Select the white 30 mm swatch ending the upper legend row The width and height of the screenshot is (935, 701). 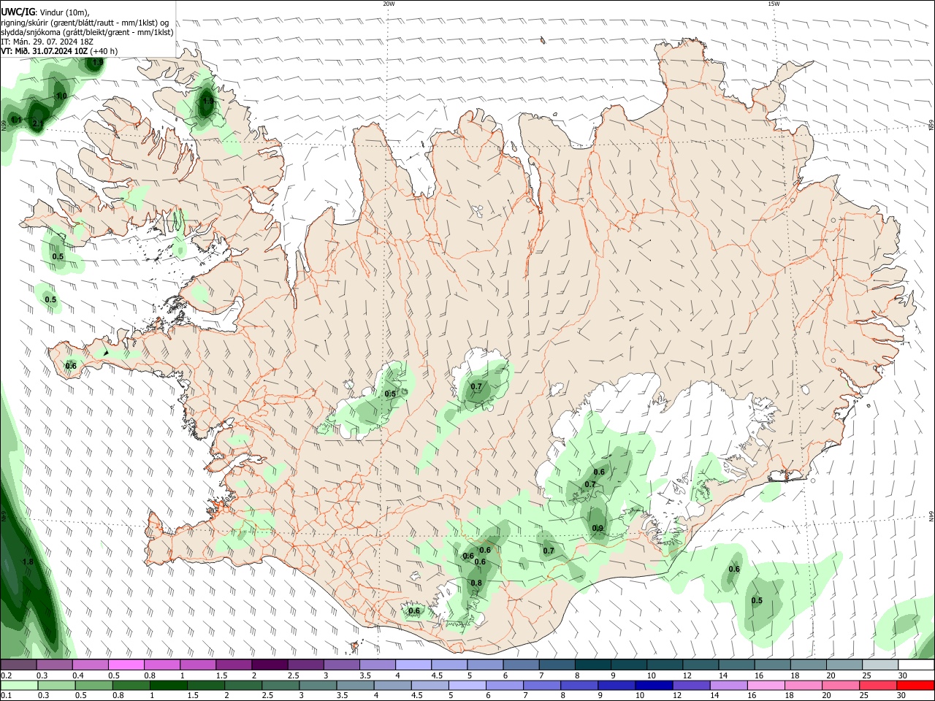coord(916,664)
